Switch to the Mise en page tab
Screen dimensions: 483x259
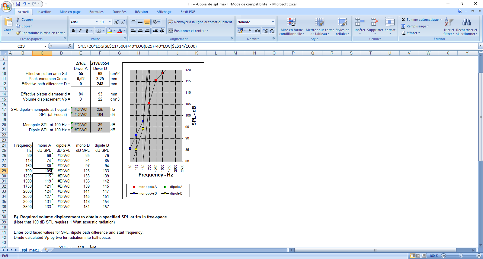[x=70, y=12]
